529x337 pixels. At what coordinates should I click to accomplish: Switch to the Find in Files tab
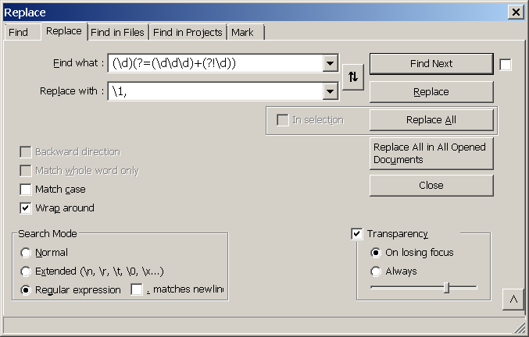click(x=117, y=32)
